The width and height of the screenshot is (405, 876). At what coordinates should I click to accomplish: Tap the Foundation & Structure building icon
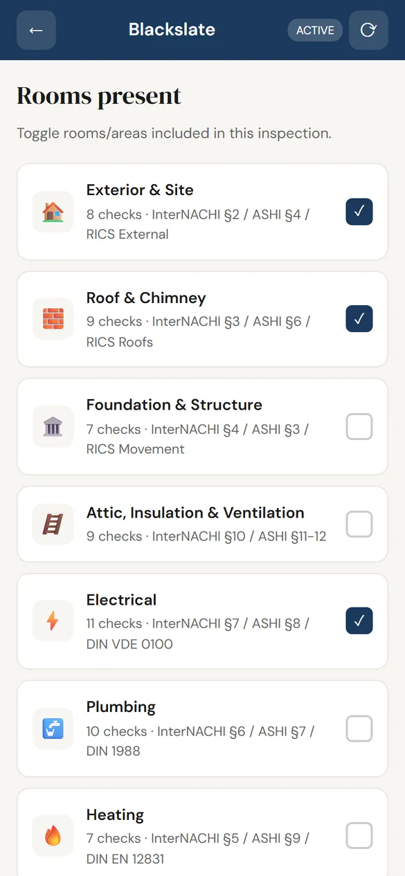(53, 427)
